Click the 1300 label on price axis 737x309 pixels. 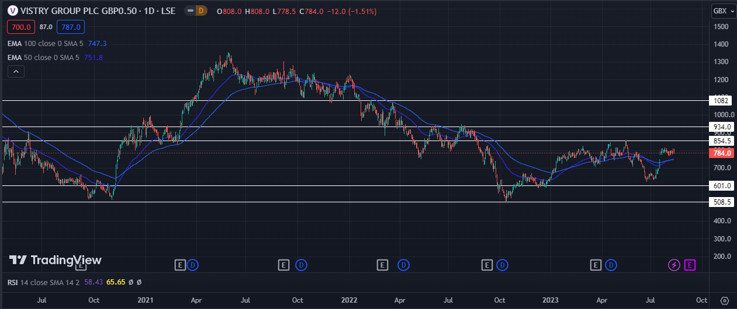(x=720, y=62)
